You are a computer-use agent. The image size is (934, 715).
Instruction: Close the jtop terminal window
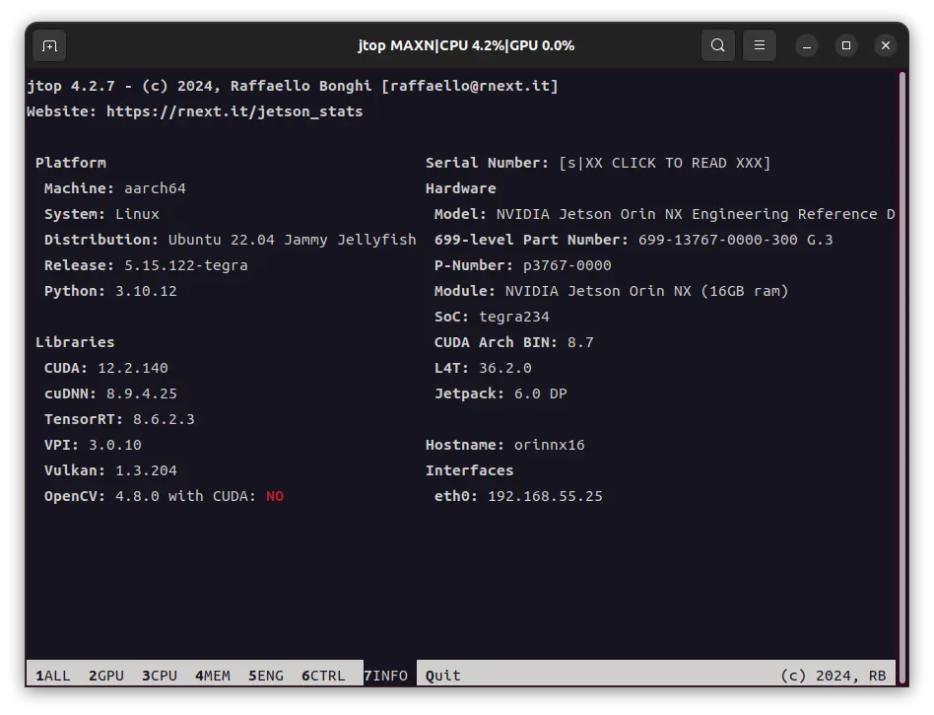pyautogui.click(x=886, y=45)
